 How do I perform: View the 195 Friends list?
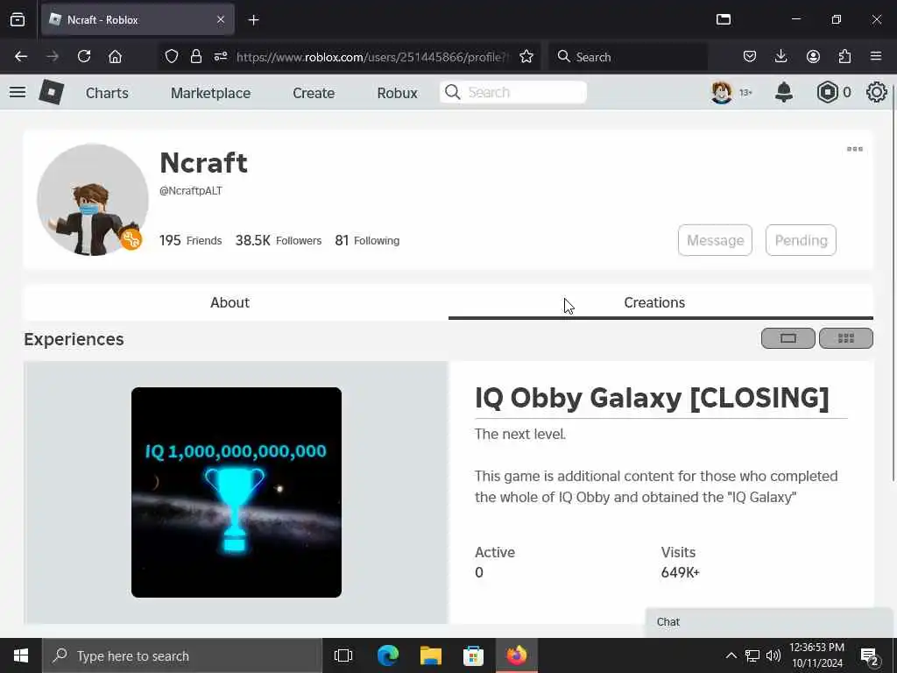(x=190, y=240)
